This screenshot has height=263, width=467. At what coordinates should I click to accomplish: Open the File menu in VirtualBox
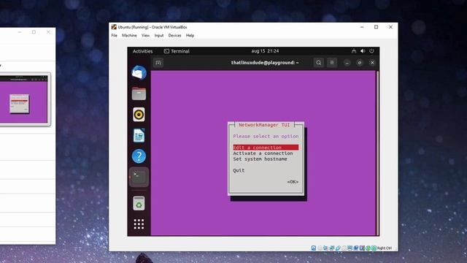114,35
